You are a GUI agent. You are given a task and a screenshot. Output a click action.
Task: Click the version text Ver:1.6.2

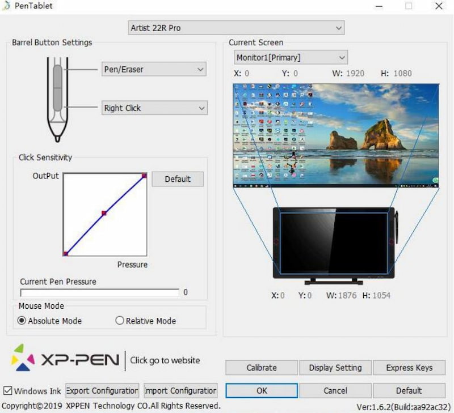[403, 407]
